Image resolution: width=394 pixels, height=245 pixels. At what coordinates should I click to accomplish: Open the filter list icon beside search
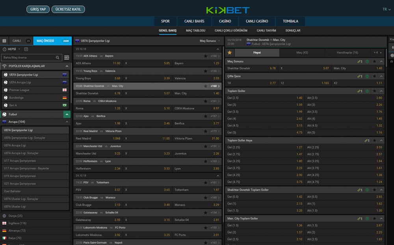point(67,58)
